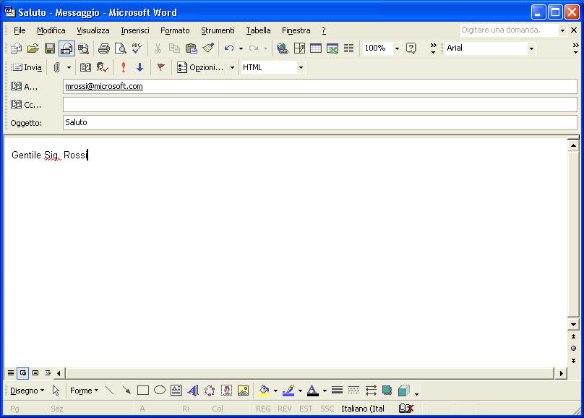Open the 100% zoom dropdown
Image resolution: width=584 pixels, height=418 pixels.
tap(397, 48)
